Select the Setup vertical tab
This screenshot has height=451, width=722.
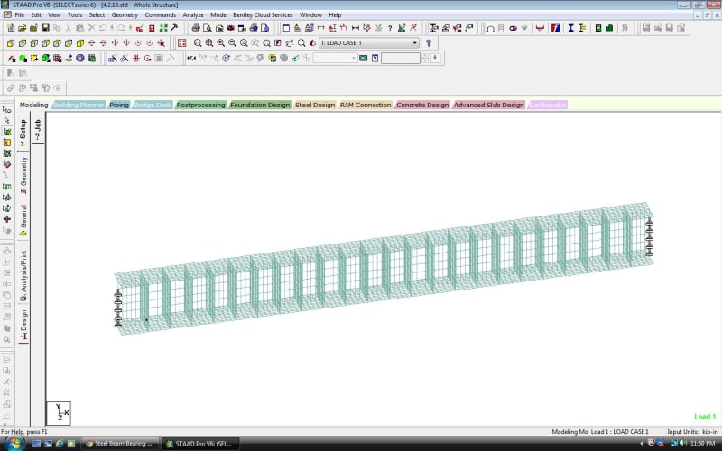pos(23,132)
